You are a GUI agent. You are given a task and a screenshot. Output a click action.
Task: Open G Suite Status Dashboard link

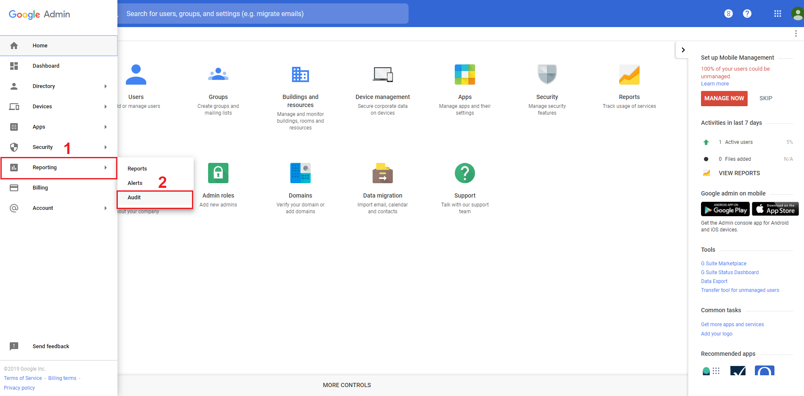coord(730,272)
